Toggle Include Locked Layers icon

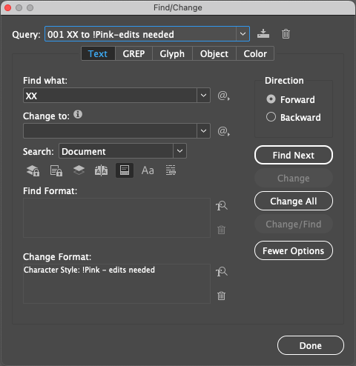(33, 170)
